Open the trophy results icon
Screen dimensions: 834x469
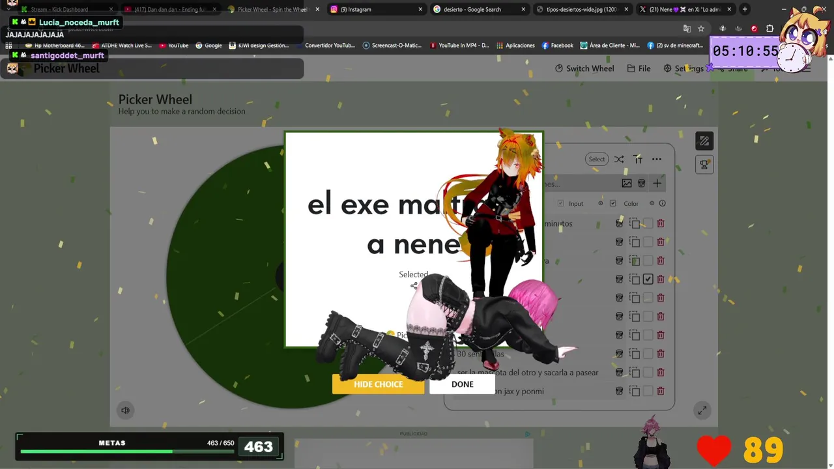pos(704,165)
